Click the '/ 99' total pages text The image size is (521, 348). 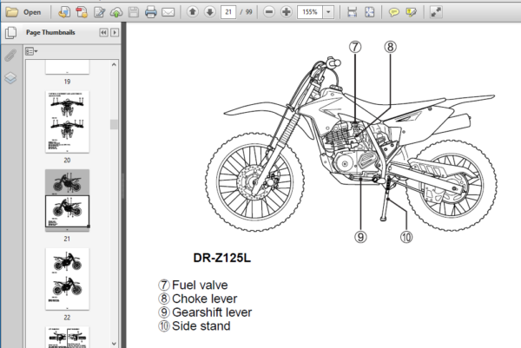[x=247, y=12]
